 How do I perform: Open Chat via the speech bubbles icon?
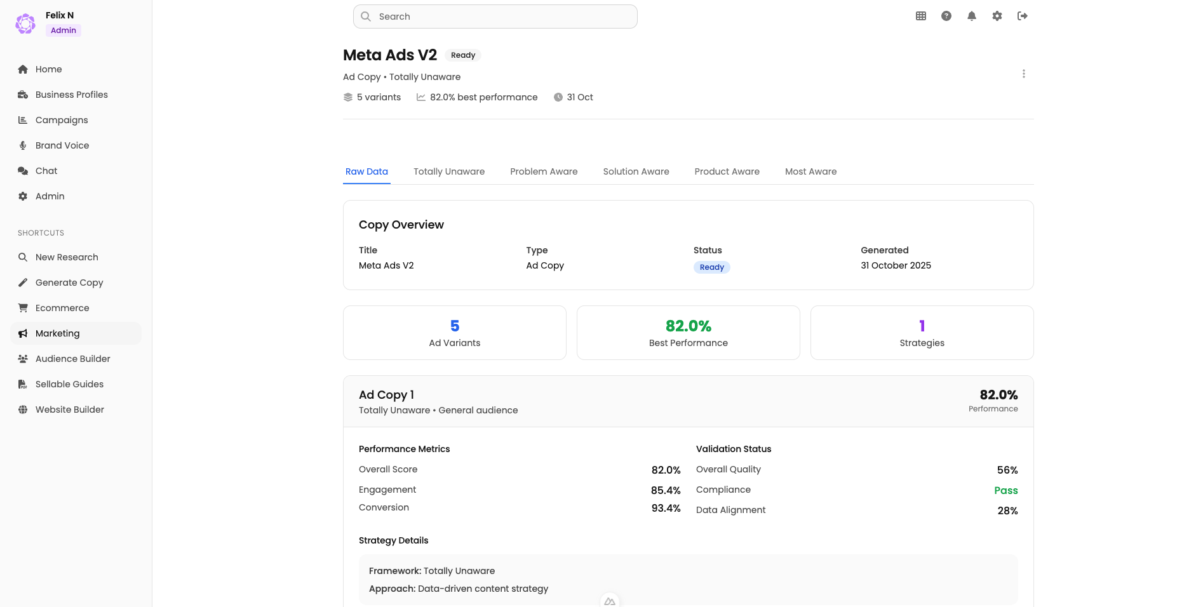pos(23,171)
